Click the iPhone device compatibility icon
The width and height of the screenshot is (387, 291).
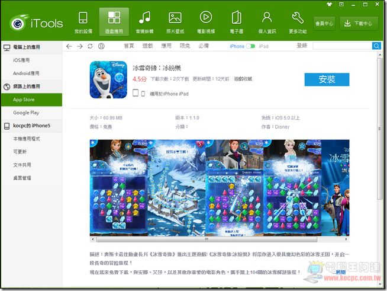143,94
